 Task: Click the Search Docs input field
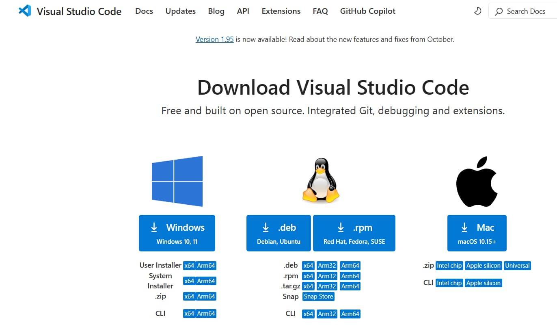coord(523,11)
